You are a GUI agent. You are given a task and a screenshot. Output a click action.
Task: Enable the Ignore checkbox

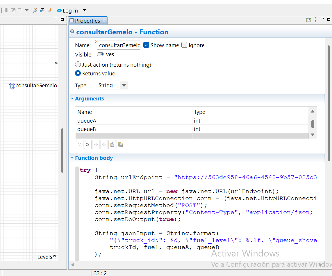point(184,45)
